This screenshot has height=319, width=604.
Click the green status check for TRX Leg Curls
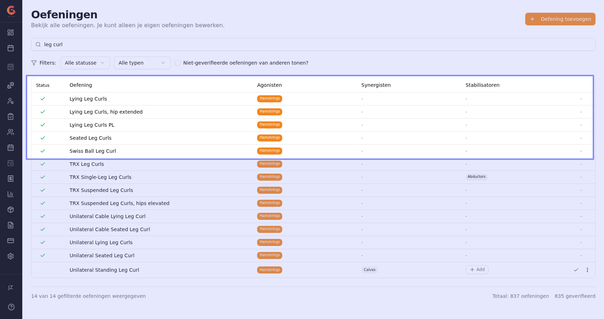point(43,164)
